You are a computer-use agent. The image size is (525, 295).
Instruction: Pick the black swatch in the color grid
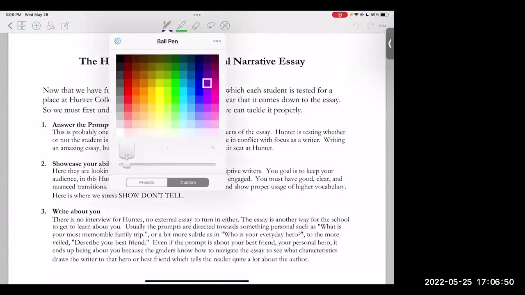pyautogui.click(x=120, y=59)
